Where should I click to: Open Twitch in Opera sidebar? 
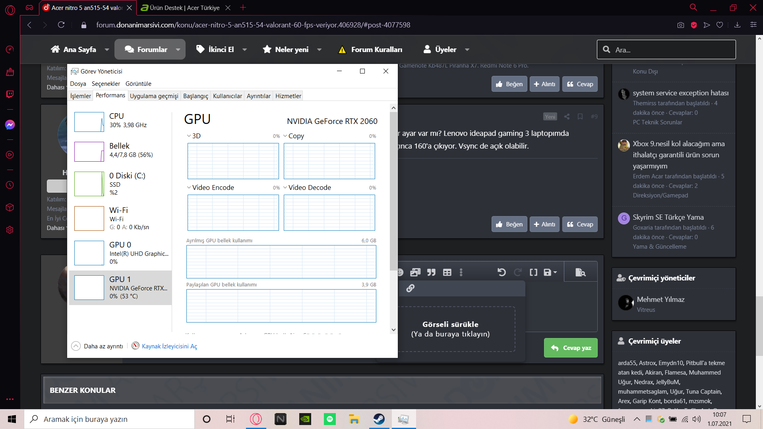10,94
